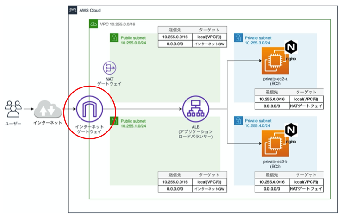
Task: Click the nginx N logo on private-ec2-a
Action: point(291,47)
